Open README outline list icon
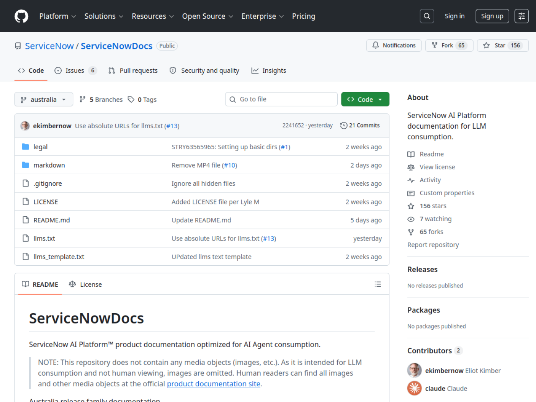The image size is (536, 402). (x=378, y=284)
